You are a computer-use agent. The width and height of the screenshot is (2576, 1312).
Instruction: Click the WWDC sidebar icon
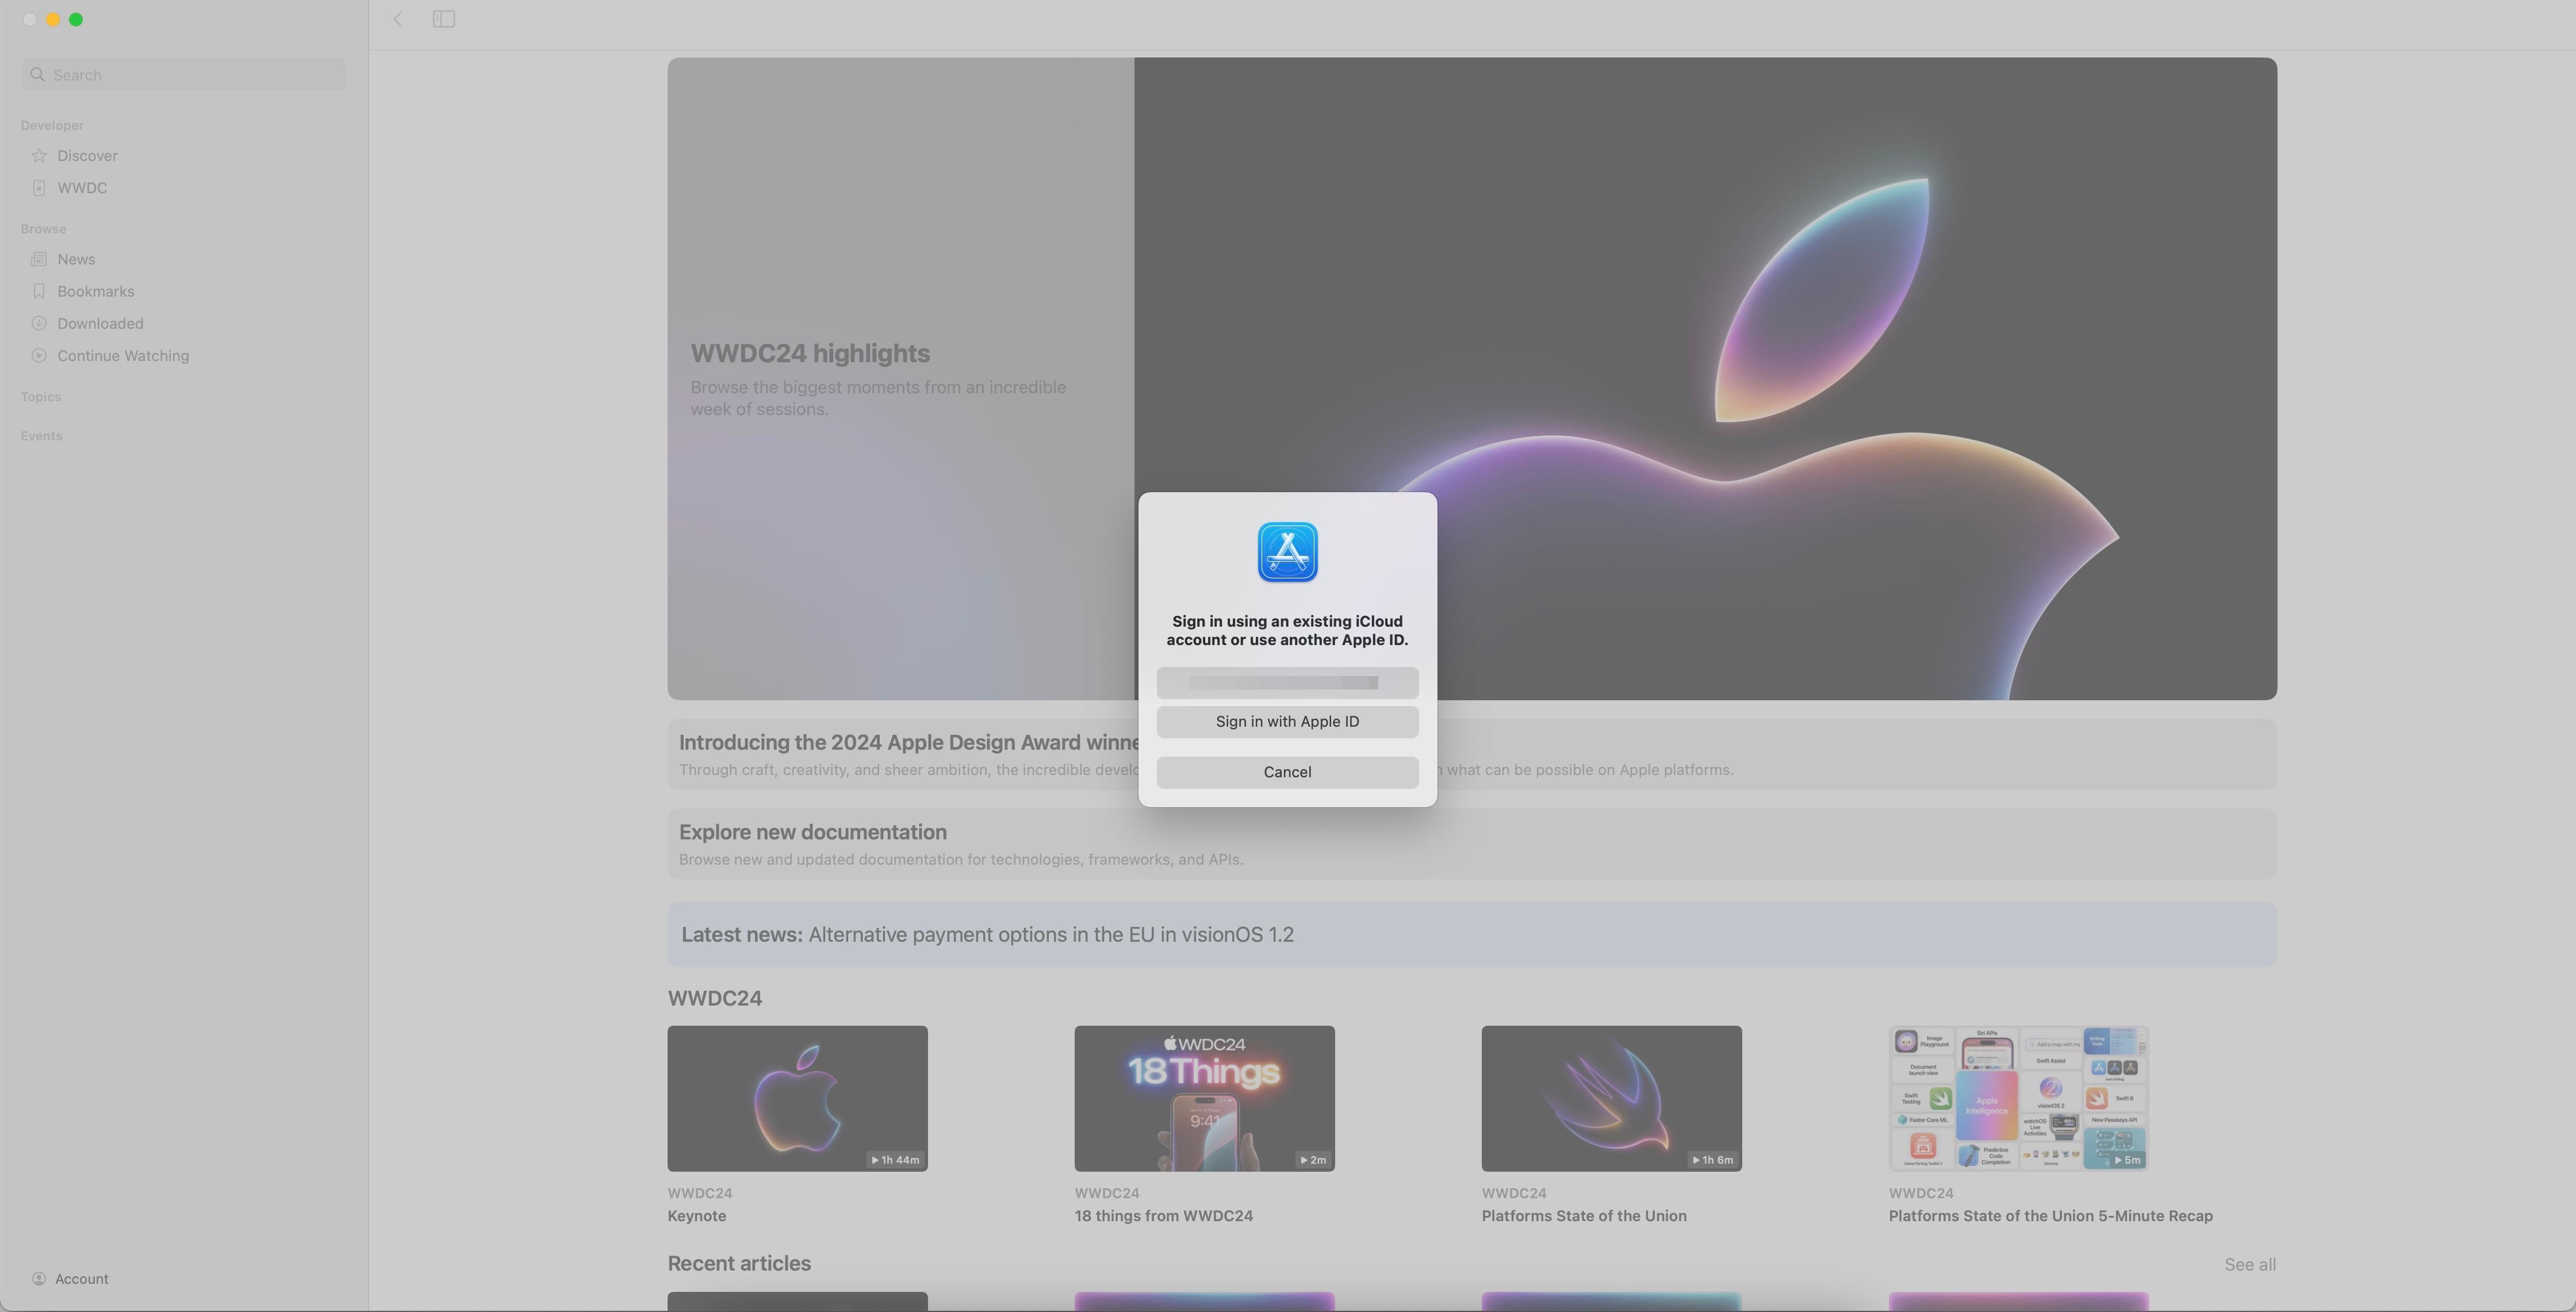pos(39,188)
